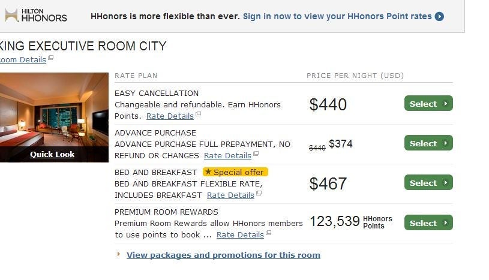489x280 pixels.
Task: Open Rate Details for Bed and Breakfast
Action: tap(230, 195)
